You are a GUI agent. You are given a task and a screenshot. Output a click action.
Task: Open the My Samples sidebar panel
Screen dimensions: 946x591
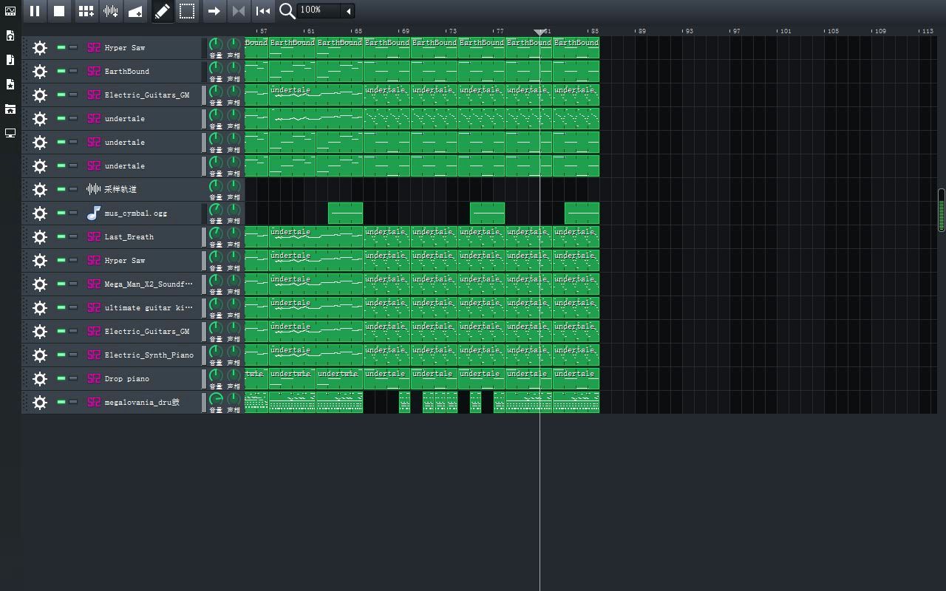[x=10, y=60]
